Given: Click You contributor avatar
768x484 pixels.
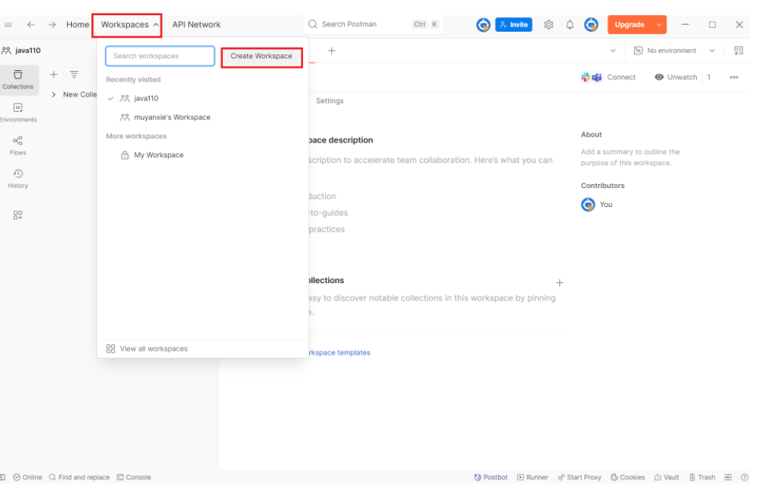Looking at the screenshot, I should pos(588,205).
